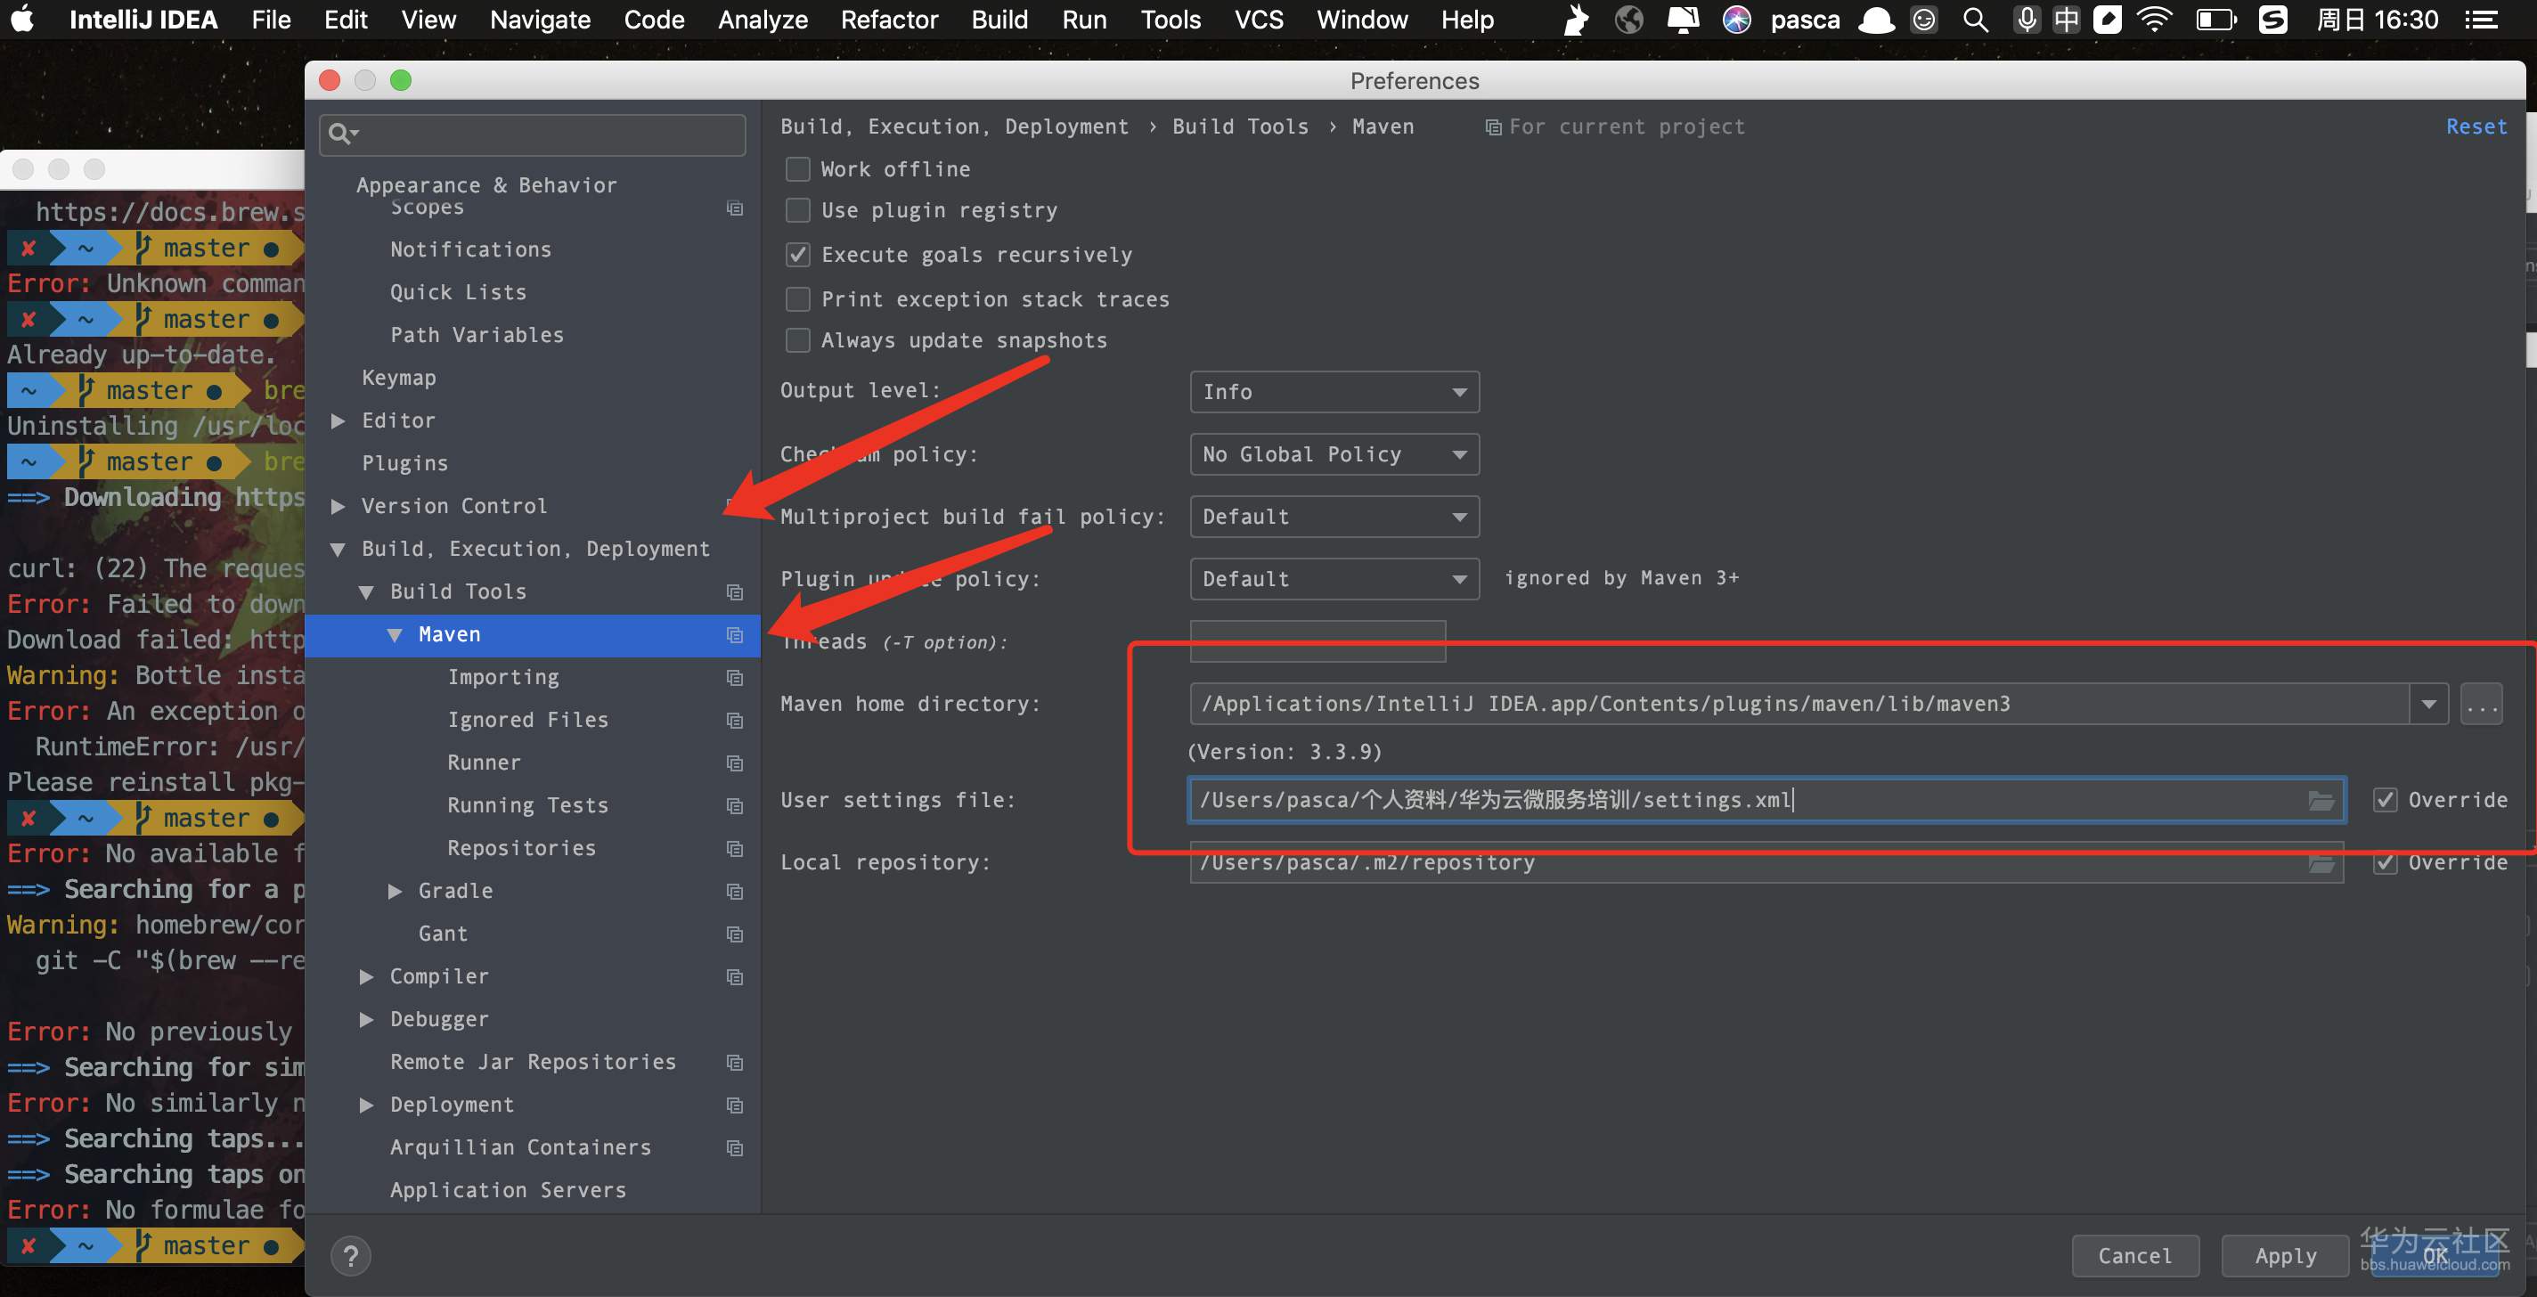Enable Always update snapshots checkbox
This screenshot has width=2537, height=1297.
(x=798, y=341)
